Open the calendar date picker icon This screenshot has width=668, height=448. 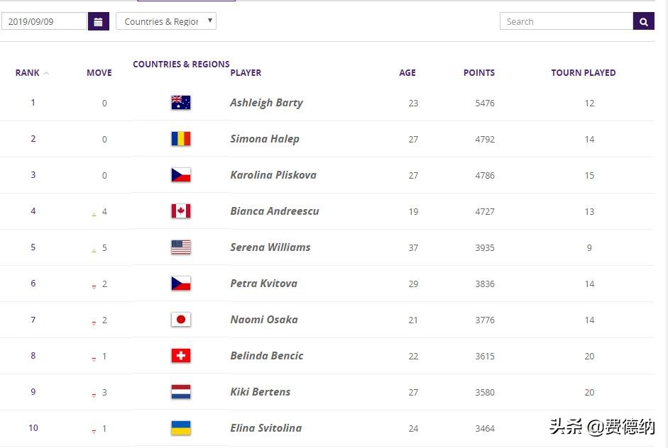(x=98, y=21)
